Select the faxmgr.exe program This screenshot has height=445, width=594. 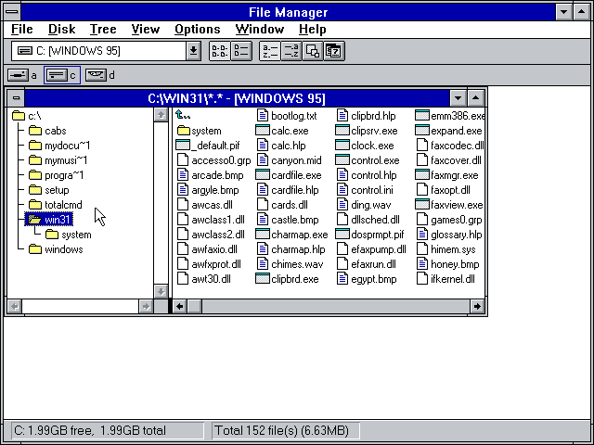(x=447, y=175)
